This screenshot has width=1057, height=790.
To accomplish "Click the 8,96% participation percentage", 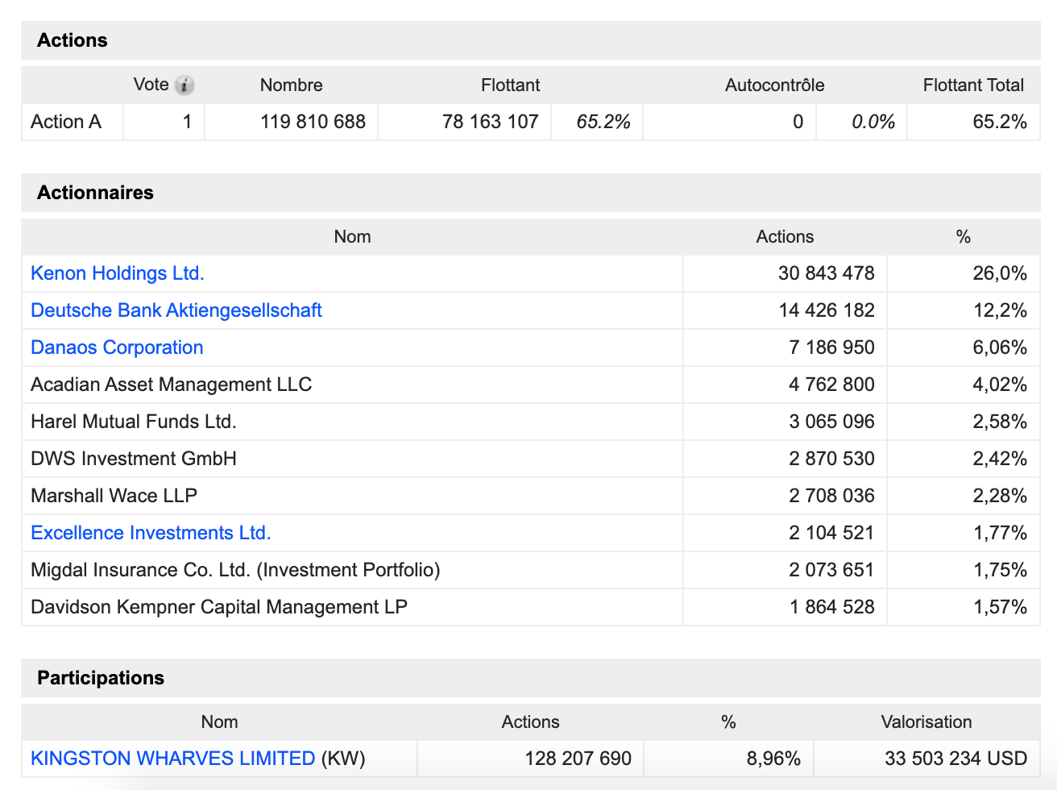I will 773,759.
